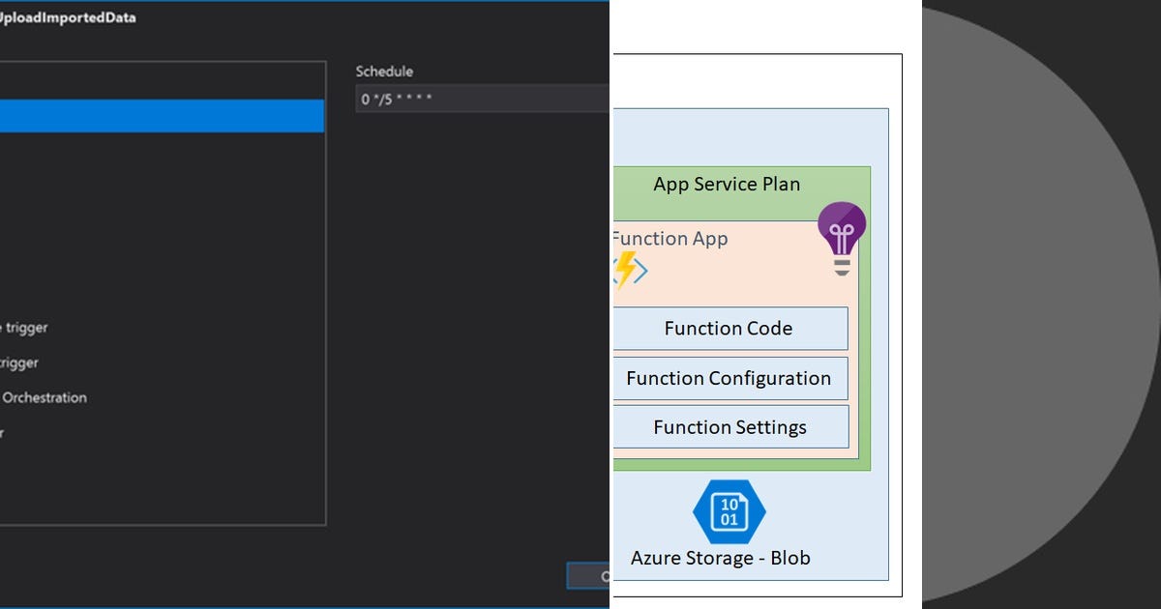Click the Azure Storage - Blob label

[x=720, y=558]
